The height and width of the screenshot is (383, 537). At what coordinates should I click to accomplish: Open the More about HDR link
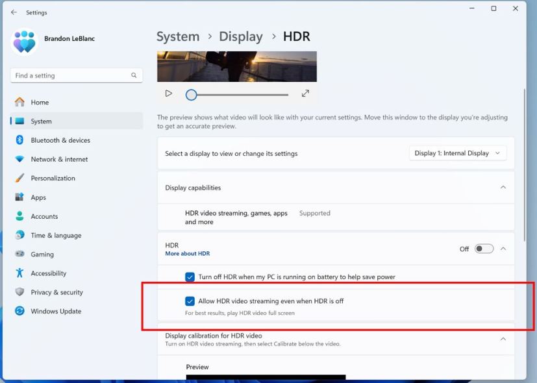point(187,253)
